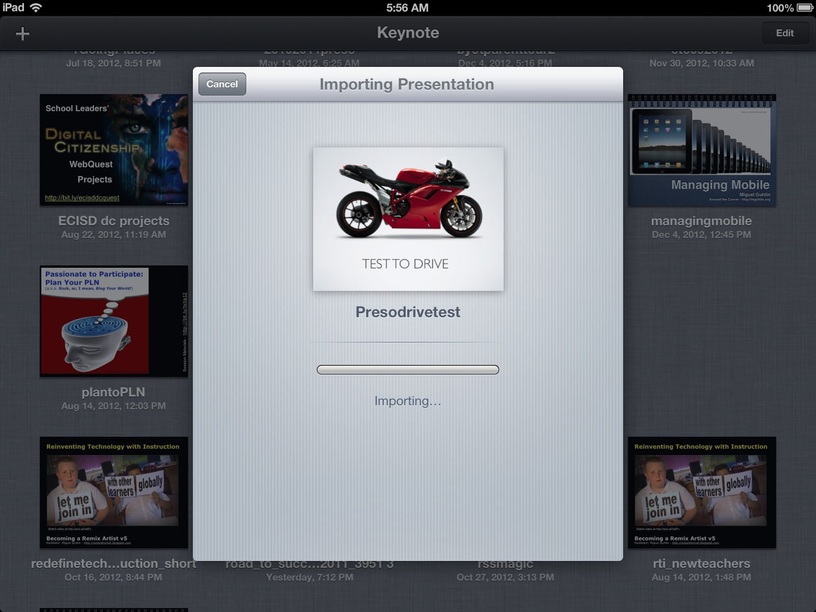Open the ECISD dc projects thumbnail

pyautogui.click(x=114, y=150)
